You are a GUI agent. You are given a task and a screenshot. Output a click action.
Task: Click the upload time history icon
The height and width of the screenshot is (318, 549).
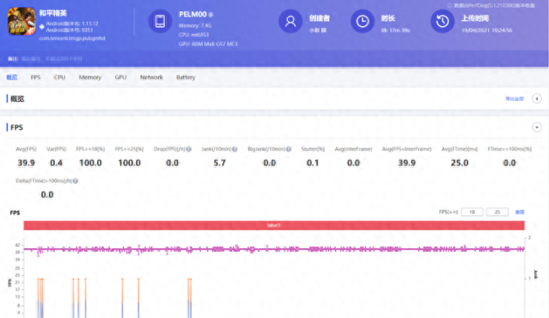(x=443, y=21)
